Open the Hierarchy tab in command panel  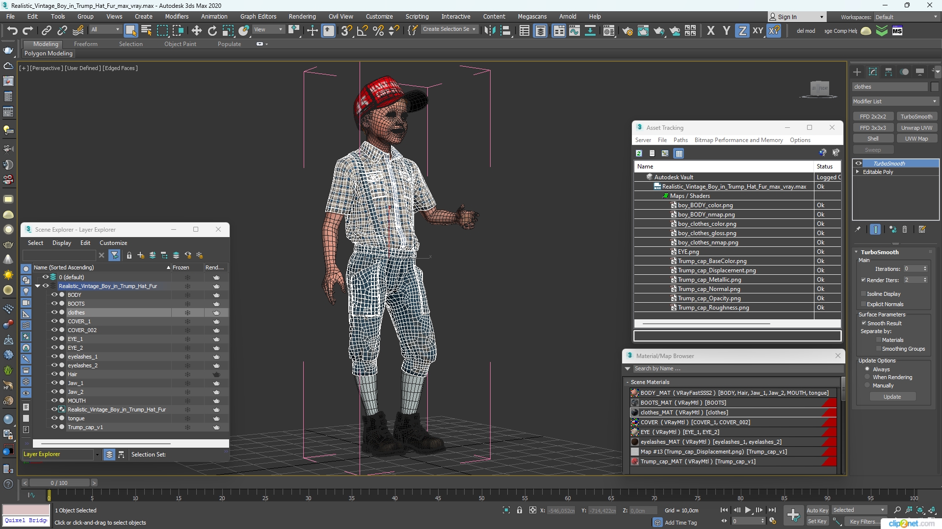(x=889, y=72)
